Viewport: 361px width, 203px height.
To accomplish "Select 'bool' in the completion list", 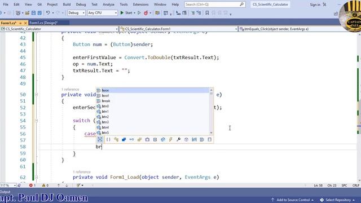I will coord(152,95).
